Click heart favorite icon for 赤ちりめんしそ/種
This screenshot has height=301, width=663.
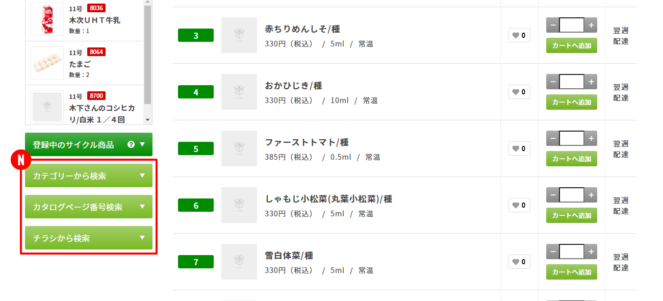pos(519,35)
